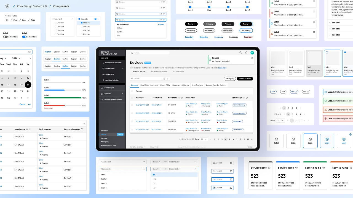Viewport: 353px width, 198px height.
Task: Click Cancel in the calendar picker
Action: point(23,104)
